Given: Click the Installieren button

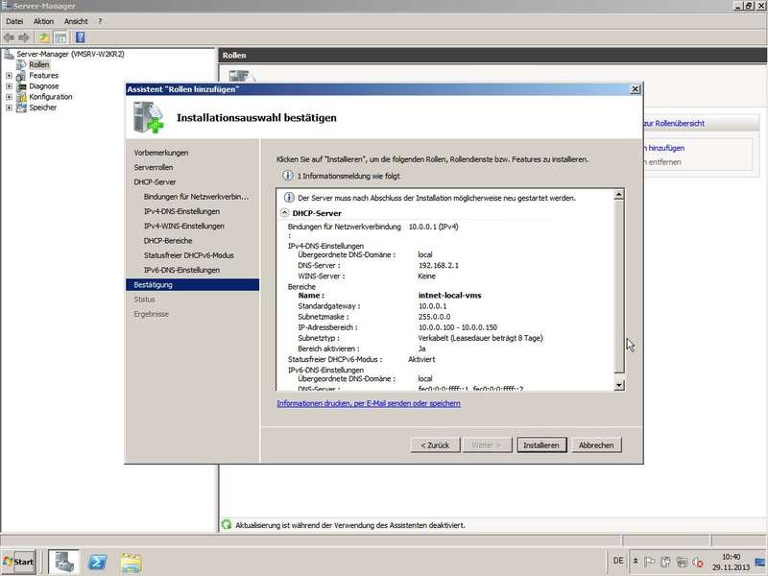Looking at the screenshot, I should (541, 445).
